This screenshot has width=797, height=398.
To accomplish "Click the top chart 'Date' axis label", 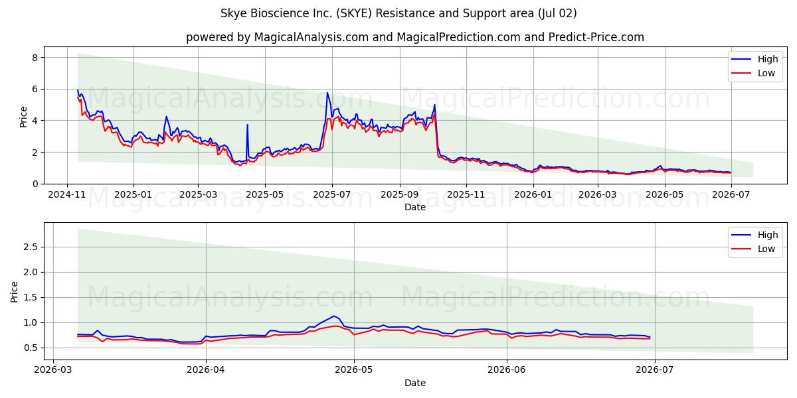I will point(415,208).
